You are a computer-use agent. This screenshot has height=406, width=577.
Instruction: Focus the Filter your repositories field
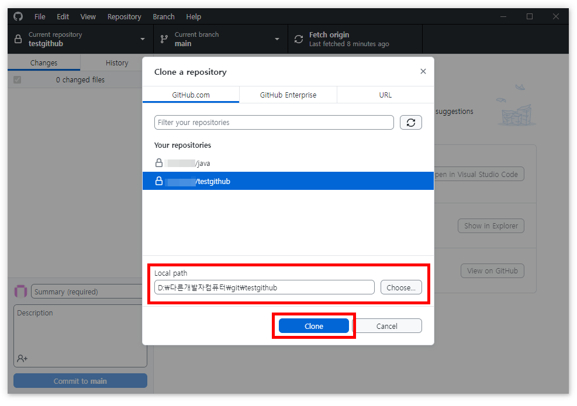coord(274,123)
